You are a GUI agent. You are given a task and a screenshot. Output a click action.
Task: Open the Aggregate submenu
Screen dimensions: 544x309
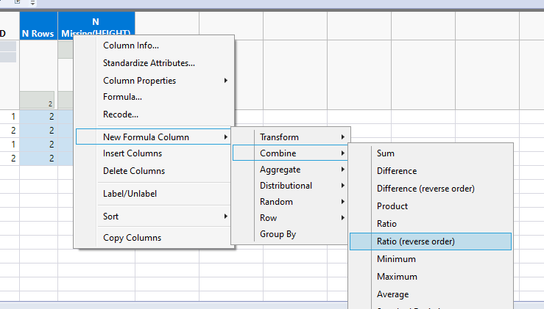tap(280, 170)
